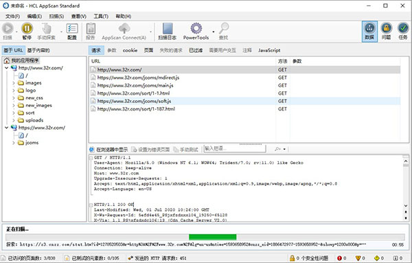412x263 pixels.
Task: Open the JavaScript tab
Action: (269, 50)
